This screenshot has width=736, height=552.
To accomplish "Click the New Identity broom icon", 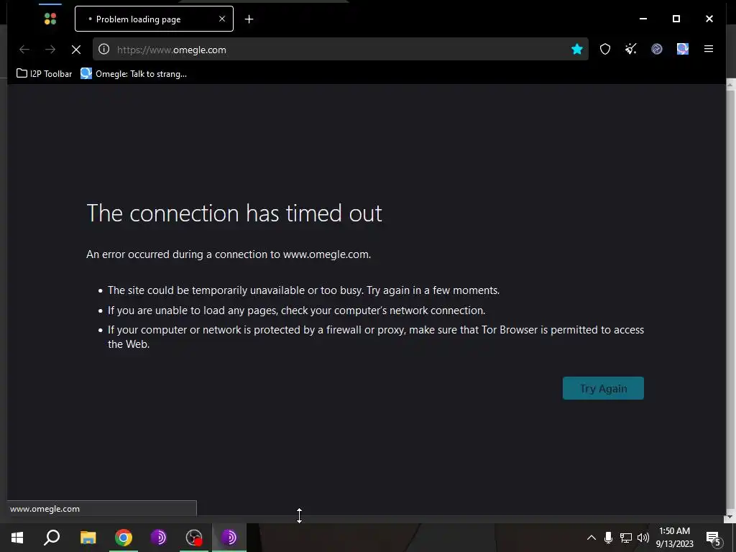I will [x=631, y=49].
